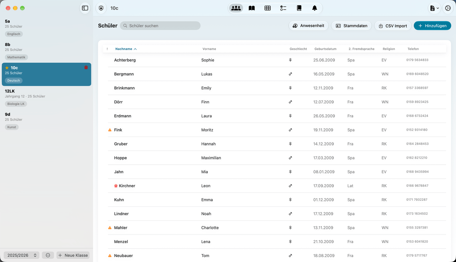Screen dimensions: 456x262
Task: Click the gold star on class 10c
Action: coord(7,68)
